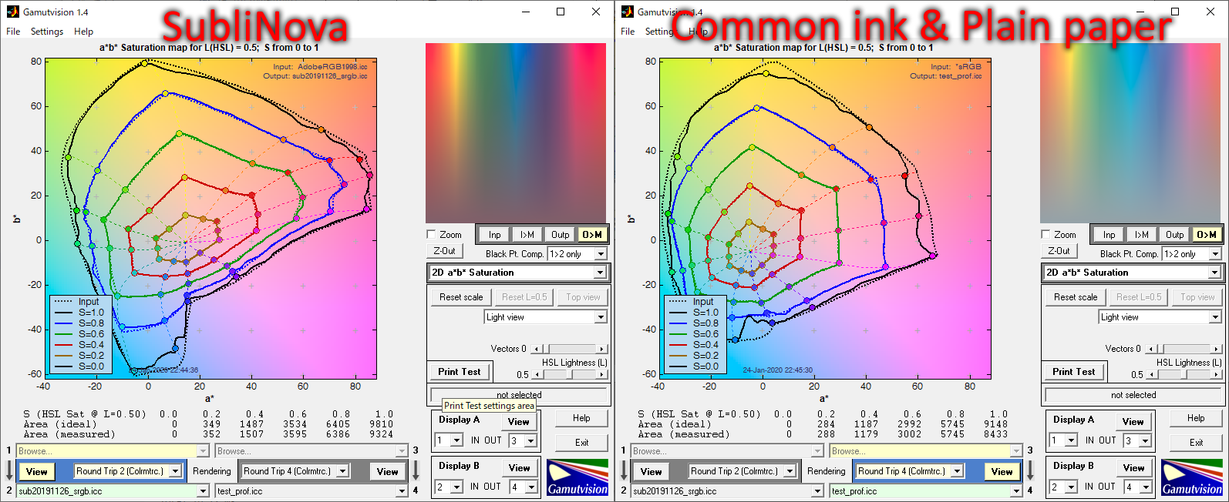Image resolution: width=1229 pixels, height=502 pixels.
Task: Click down arrow between rows 3 and 4, left window
Action: pyautogui.click(x=416, y=470)
